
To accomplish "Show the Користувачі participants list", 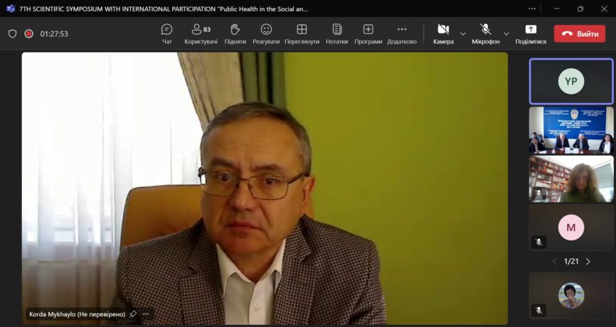I will click(201, 33).
